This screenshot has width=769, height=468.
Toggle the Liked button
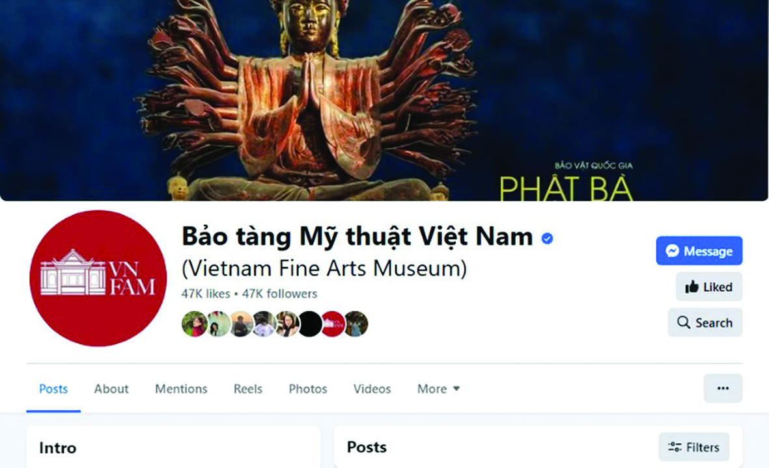(708, 287)
